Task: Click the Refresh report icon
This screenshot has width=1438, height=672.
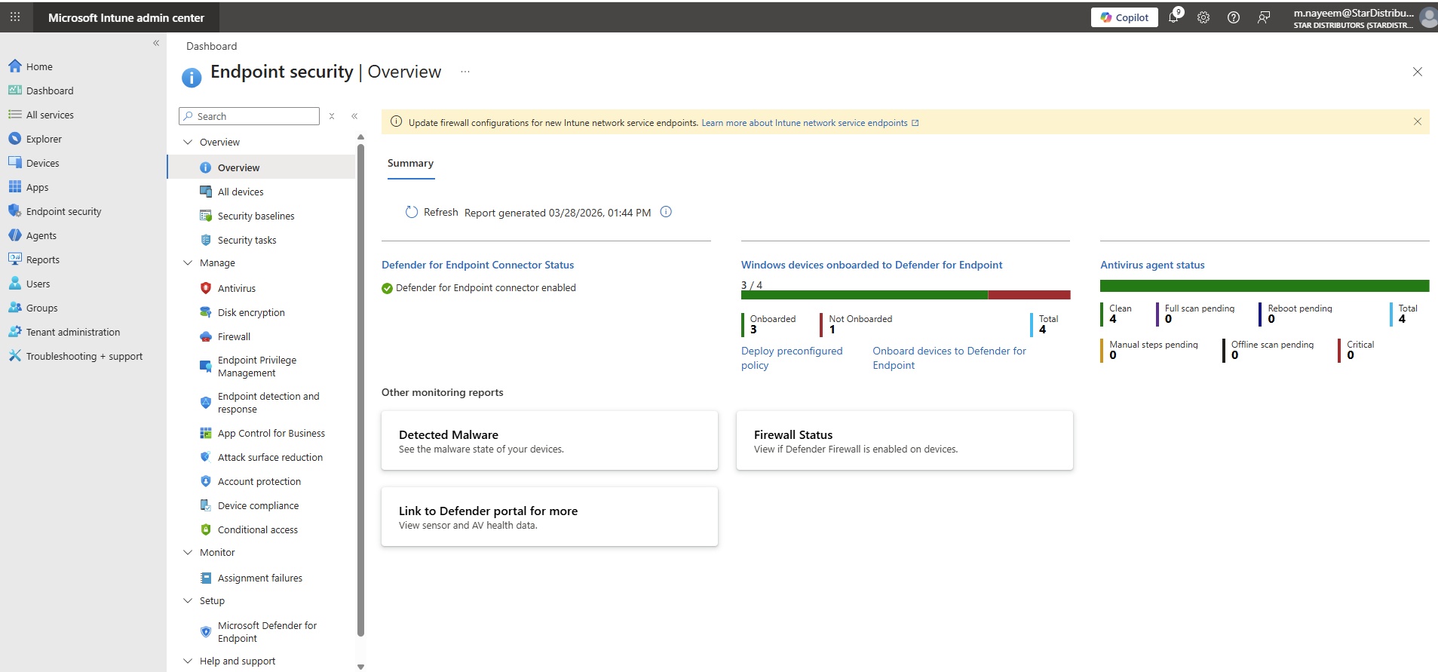Action: pyautogui.click(x=412, y=213)
